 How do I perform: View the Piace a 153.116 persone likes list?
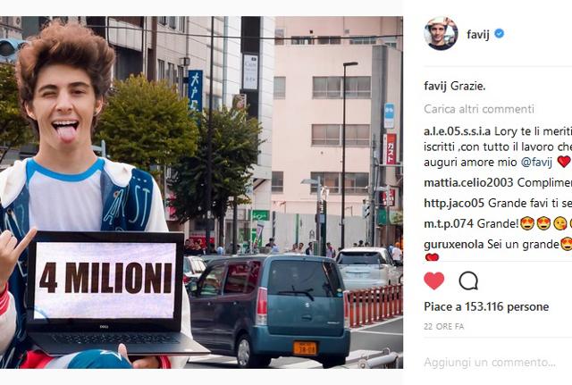(x=486, y=307)
